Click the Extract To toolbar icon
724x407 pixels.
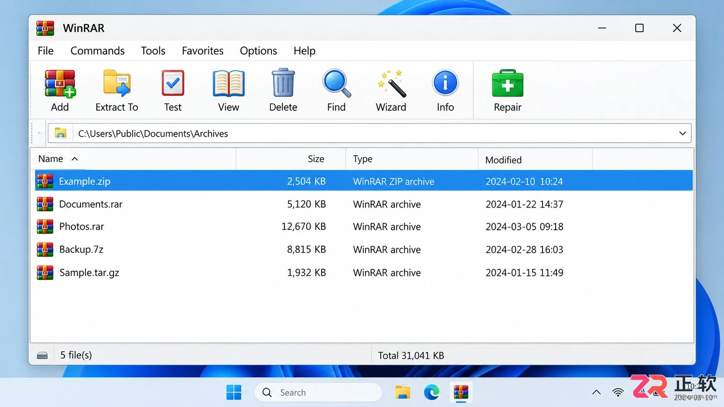coord(117,83)
